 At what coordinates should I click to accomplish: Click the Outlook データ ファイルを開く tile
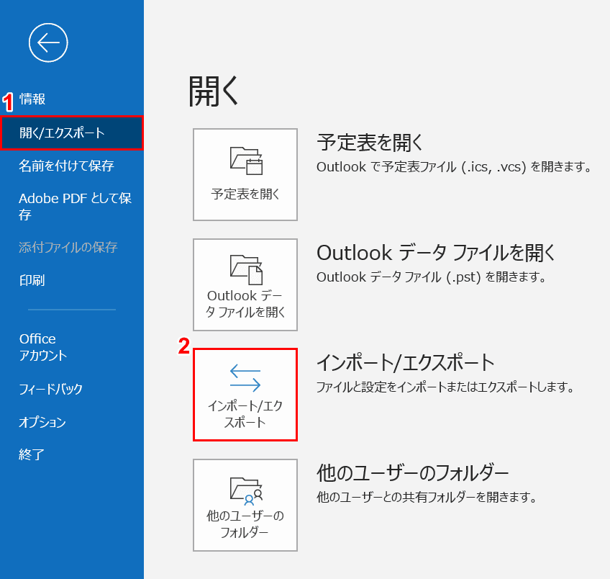click(245, 284)
